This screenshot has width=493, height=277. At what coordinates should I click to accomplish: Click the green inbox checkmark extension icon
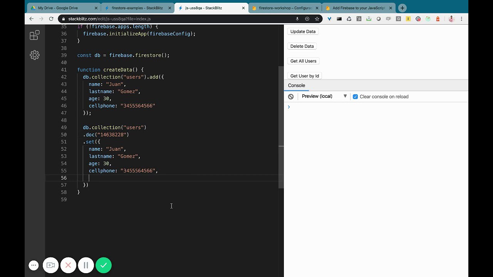click(x=369, y=19)
